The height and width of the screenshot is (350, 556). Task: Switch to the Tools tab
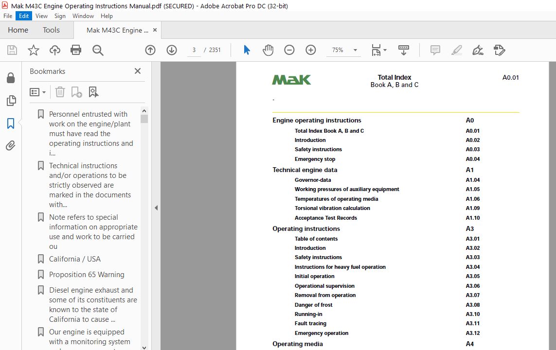pos(52,30)
